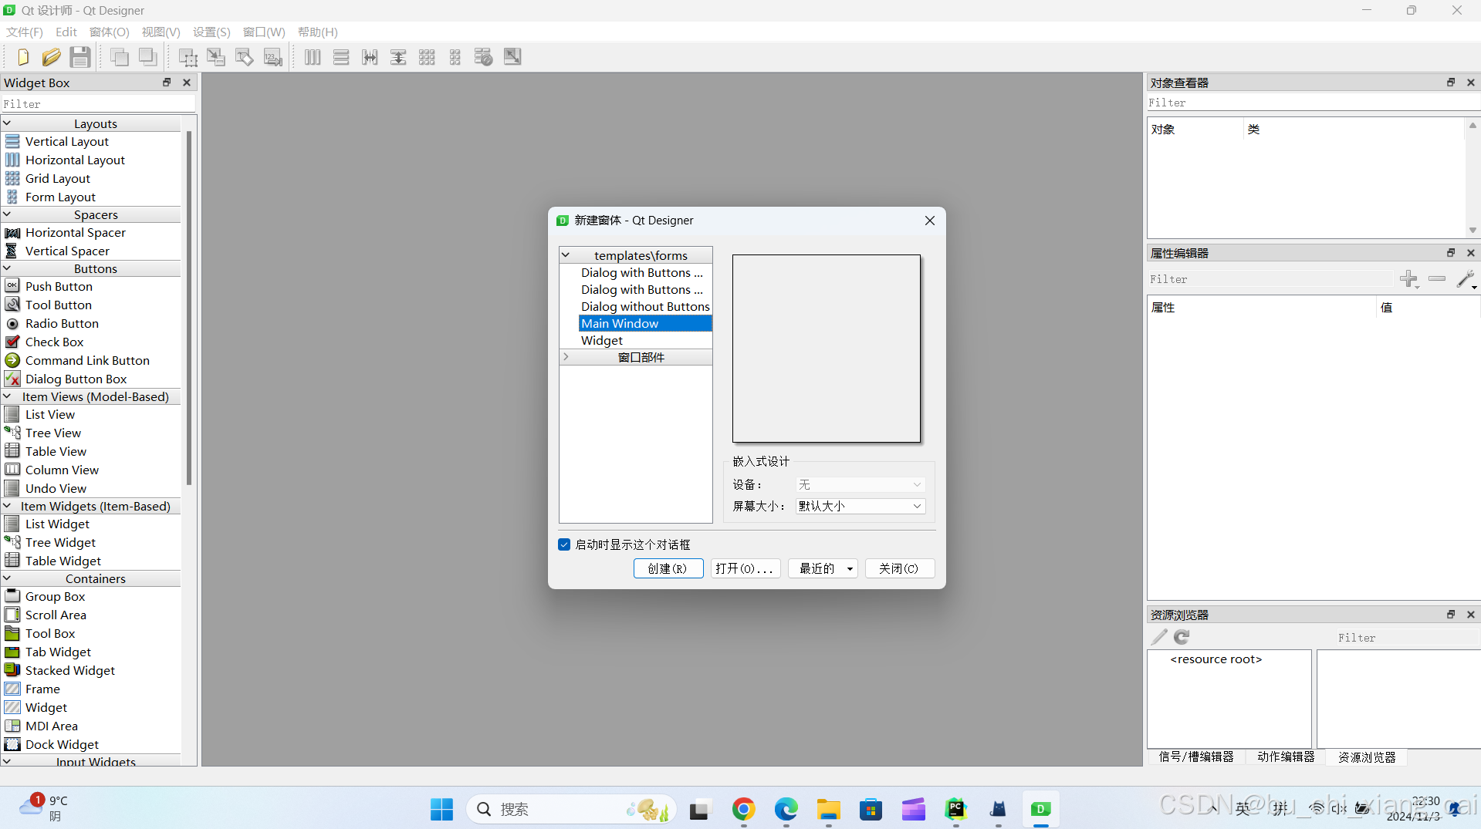Click the pencil edit resources icon
Screen dimensions: 1481x829
(1159, 637)
